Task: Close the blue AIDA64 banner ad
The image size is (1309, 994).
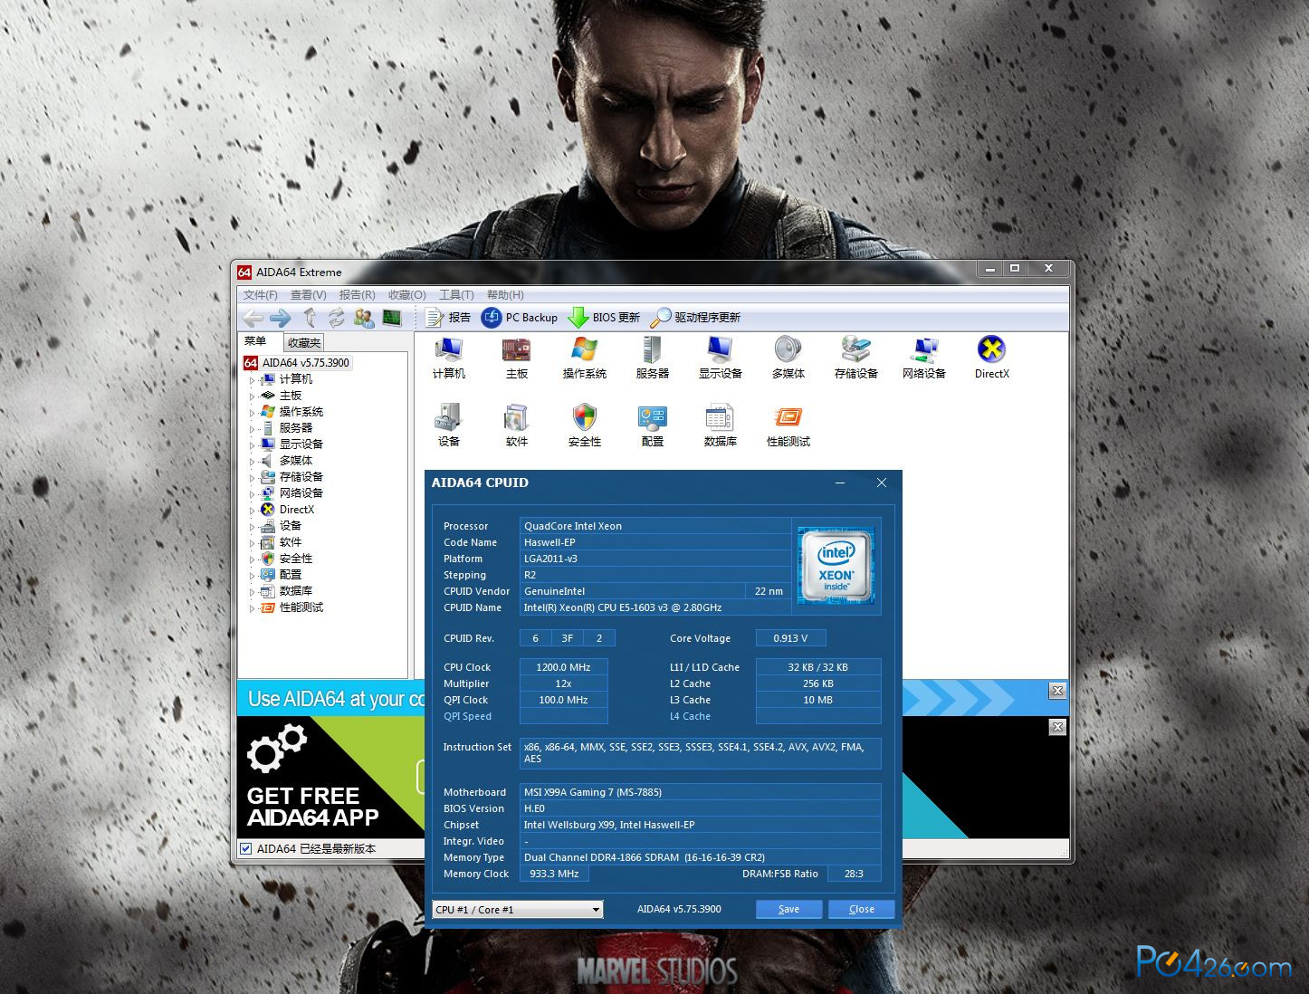Action: click(x=1057, y=691)
